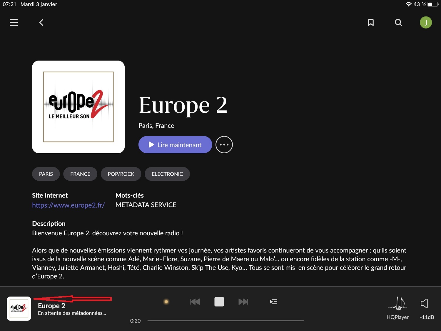Open the now playing Europe 2 thumbnail
Viewport: 441px width, 331px height.
(x=19, y=308)
